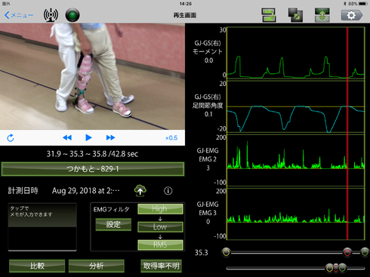Upload data with cloud arrow icon
Image resolution: width=370 pixels, height=277 pixels.
tap(140, 190)
